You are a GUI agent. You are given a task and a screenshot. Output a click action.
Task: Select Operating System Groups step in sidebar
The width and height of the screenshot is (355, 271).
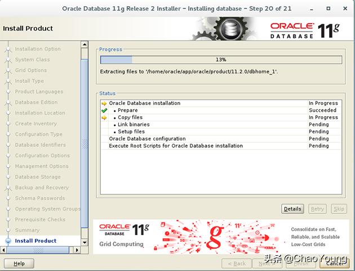point(47,209)
